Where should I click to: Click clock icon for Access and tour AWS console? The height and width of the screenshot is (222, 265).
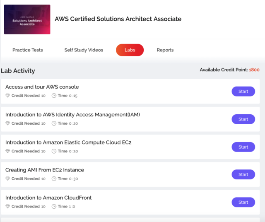point(54,96)
